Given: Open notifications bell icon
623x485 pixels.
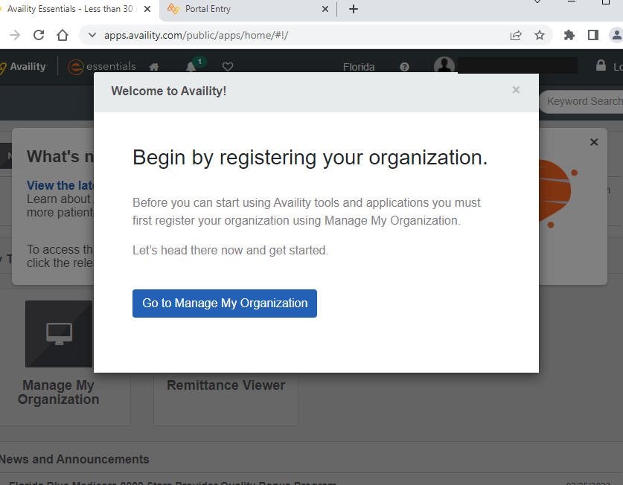Looking at the screenshot, I should click(191, 67).
